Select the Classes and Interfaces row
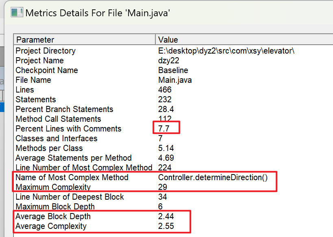Image resolution: width=333 pixels, height=237 pixels. click(x=174, y=139)
